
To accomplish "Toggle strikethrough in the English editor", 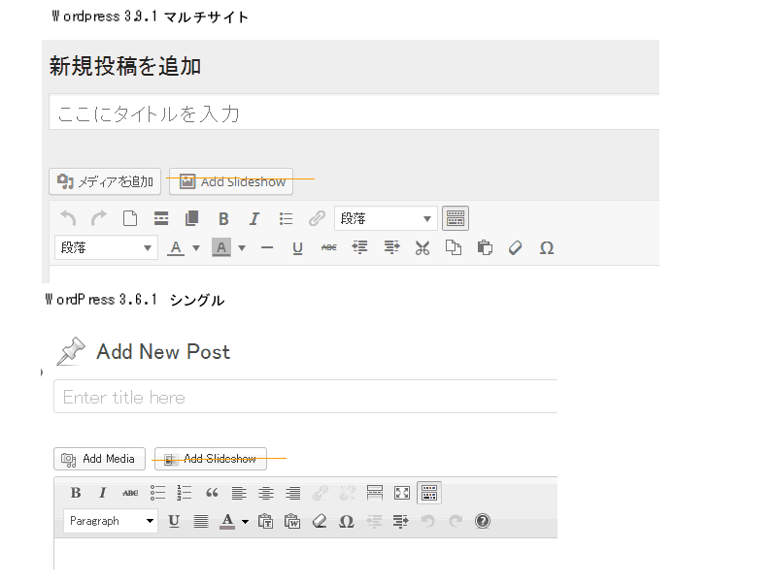I will [130, 493].
